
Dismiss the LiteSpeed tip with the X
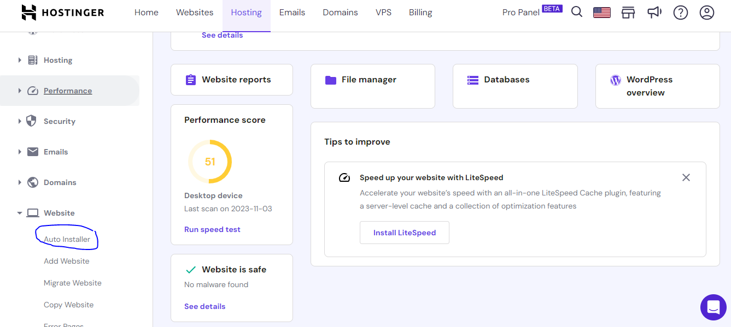click(686, 177)
